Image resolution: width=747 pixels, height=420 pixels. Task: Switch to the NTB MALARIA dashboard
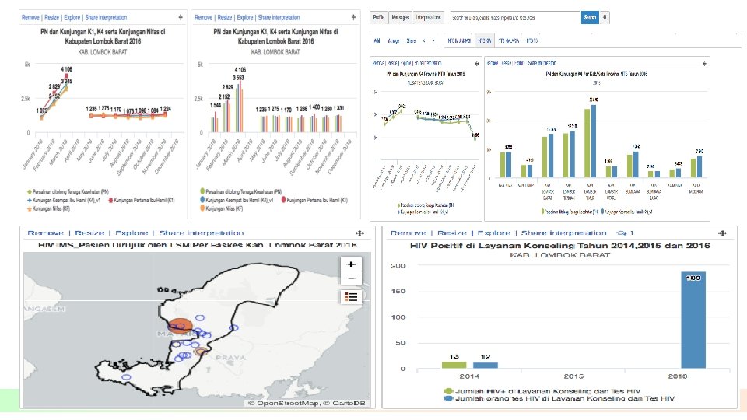coord(509,41)
